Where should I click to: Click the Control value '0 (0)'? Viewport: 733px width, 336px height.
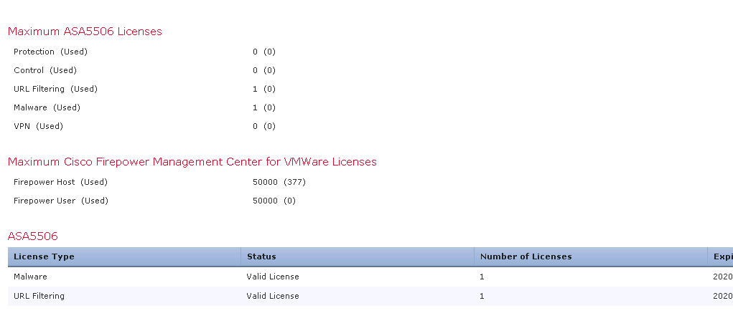coord(264,70)
